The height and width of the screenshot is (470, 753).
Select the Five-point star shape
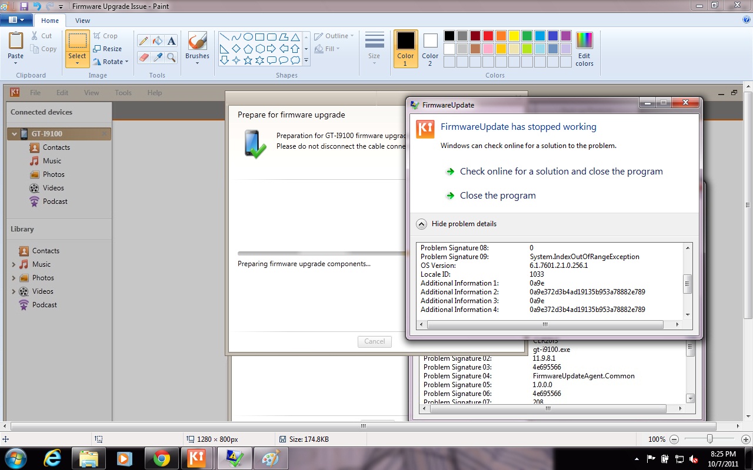click(x=248, y=60)
